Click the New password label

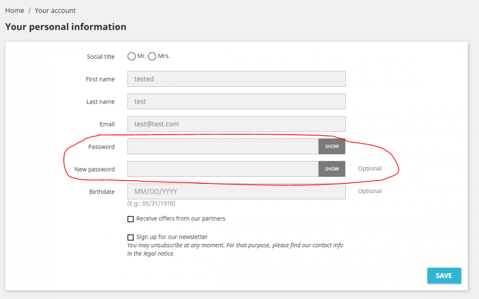(x=94, y=169)
